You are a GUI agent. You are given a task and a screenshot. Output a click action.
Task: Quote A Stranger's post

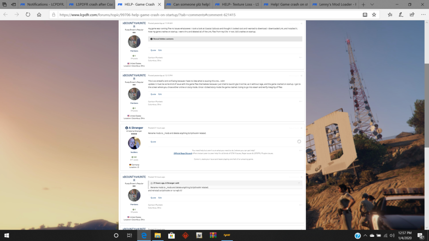coord(153,142)
